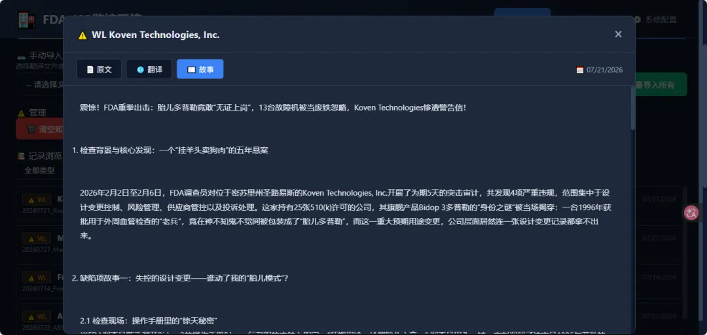Click the red 清空知 button
Screen dimensions: 707x335
coord(40,129)
